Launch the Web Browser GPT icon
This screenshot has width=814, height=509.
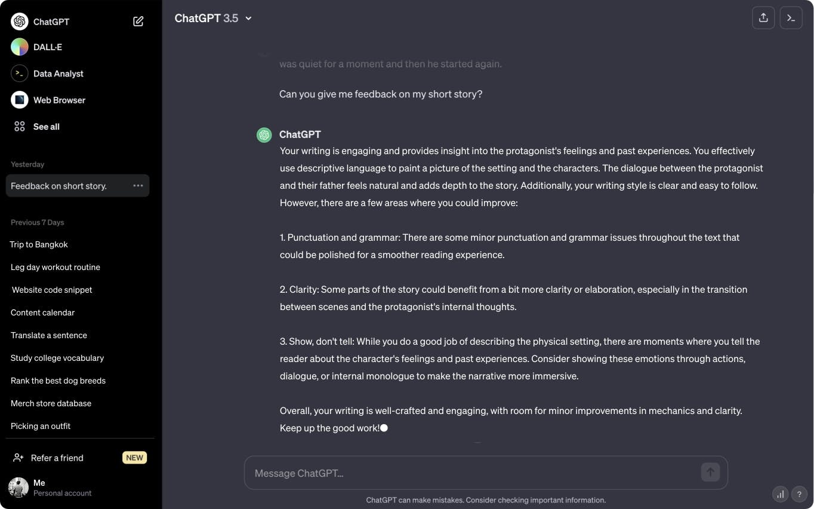[20, 100]
